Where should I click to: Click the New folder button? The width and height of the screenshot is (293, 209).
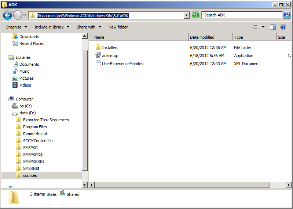click(x=118, y=27)
